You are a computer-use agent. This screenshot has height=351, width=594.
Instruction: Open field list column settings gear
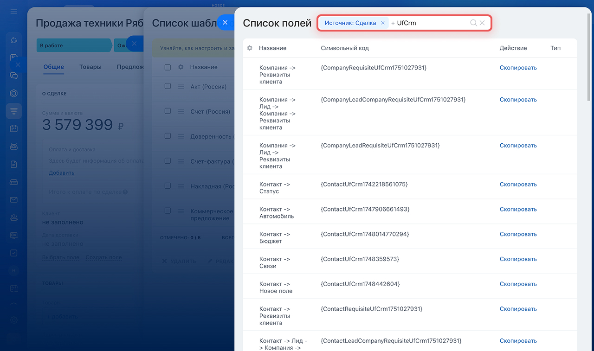point(250,48)
